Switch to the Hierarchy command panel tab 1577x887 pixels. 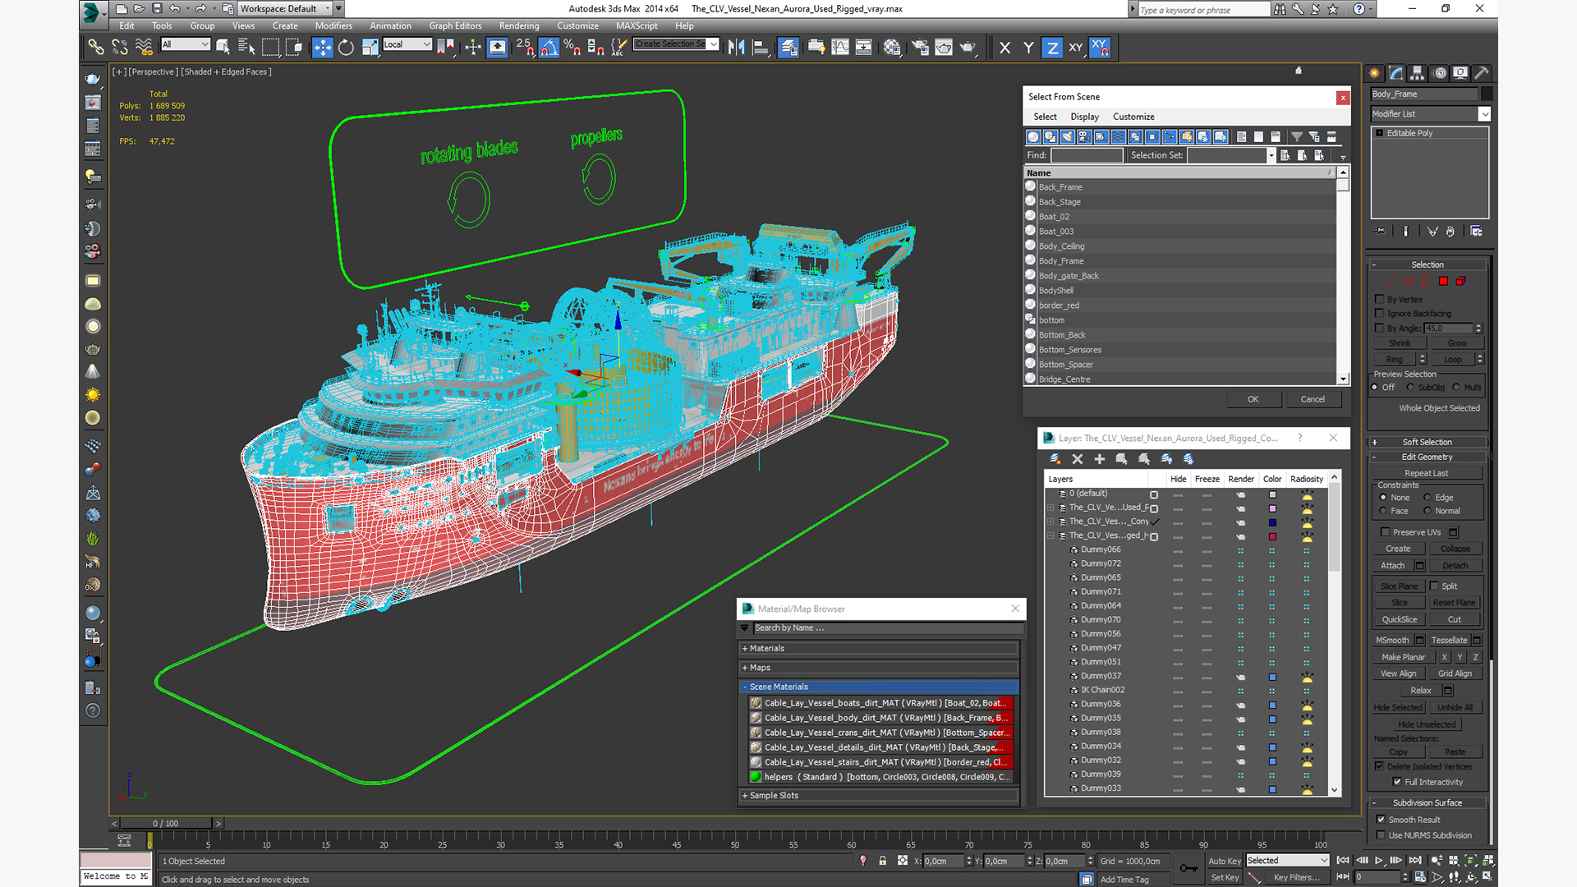coord(1417,73)
